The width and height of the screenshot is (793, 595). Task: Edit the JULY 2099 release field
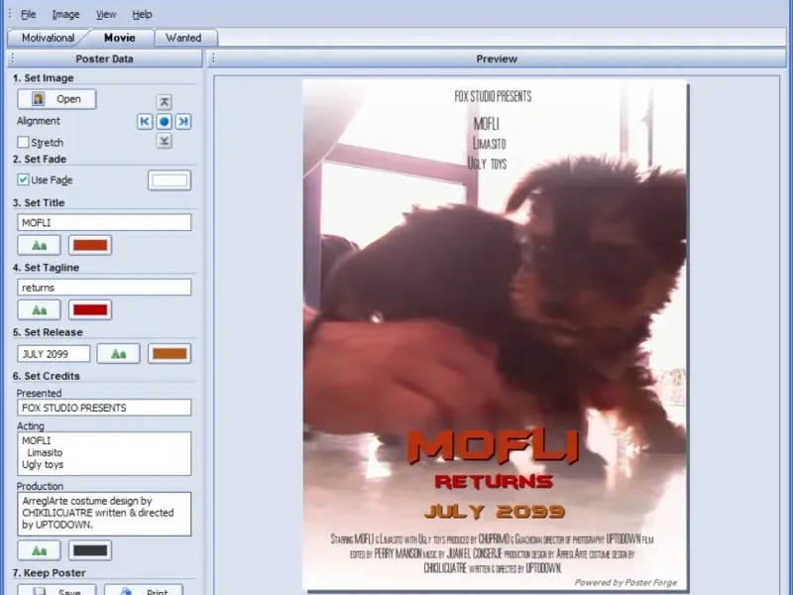pos(54,354)
